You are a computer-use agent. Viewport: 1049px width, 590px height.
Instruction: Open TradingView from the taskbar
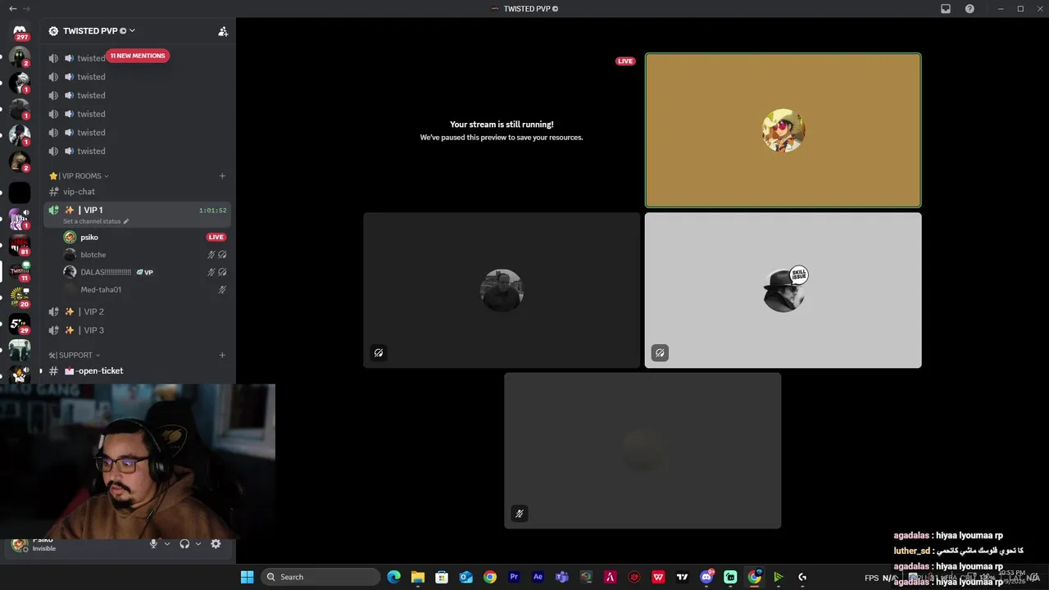click(682, 577)
